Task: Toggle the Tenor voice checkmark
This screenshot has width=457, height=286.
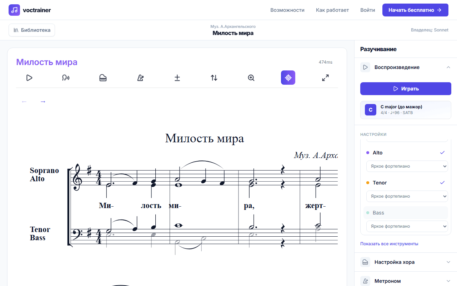Action: [442, 183]
